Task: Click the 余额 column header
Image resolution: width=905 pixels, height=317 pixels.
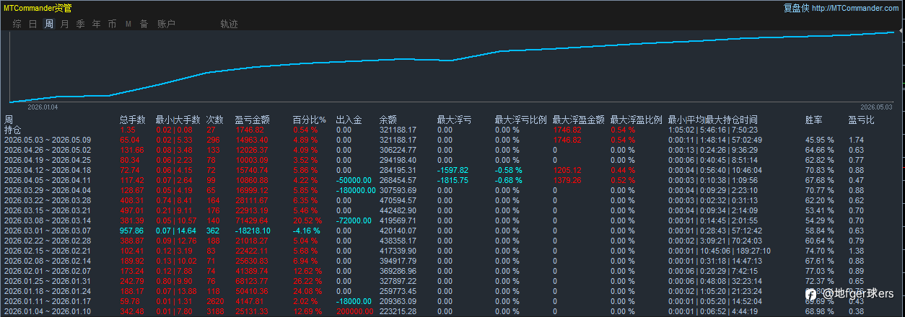Action: (x=388, y=120)
